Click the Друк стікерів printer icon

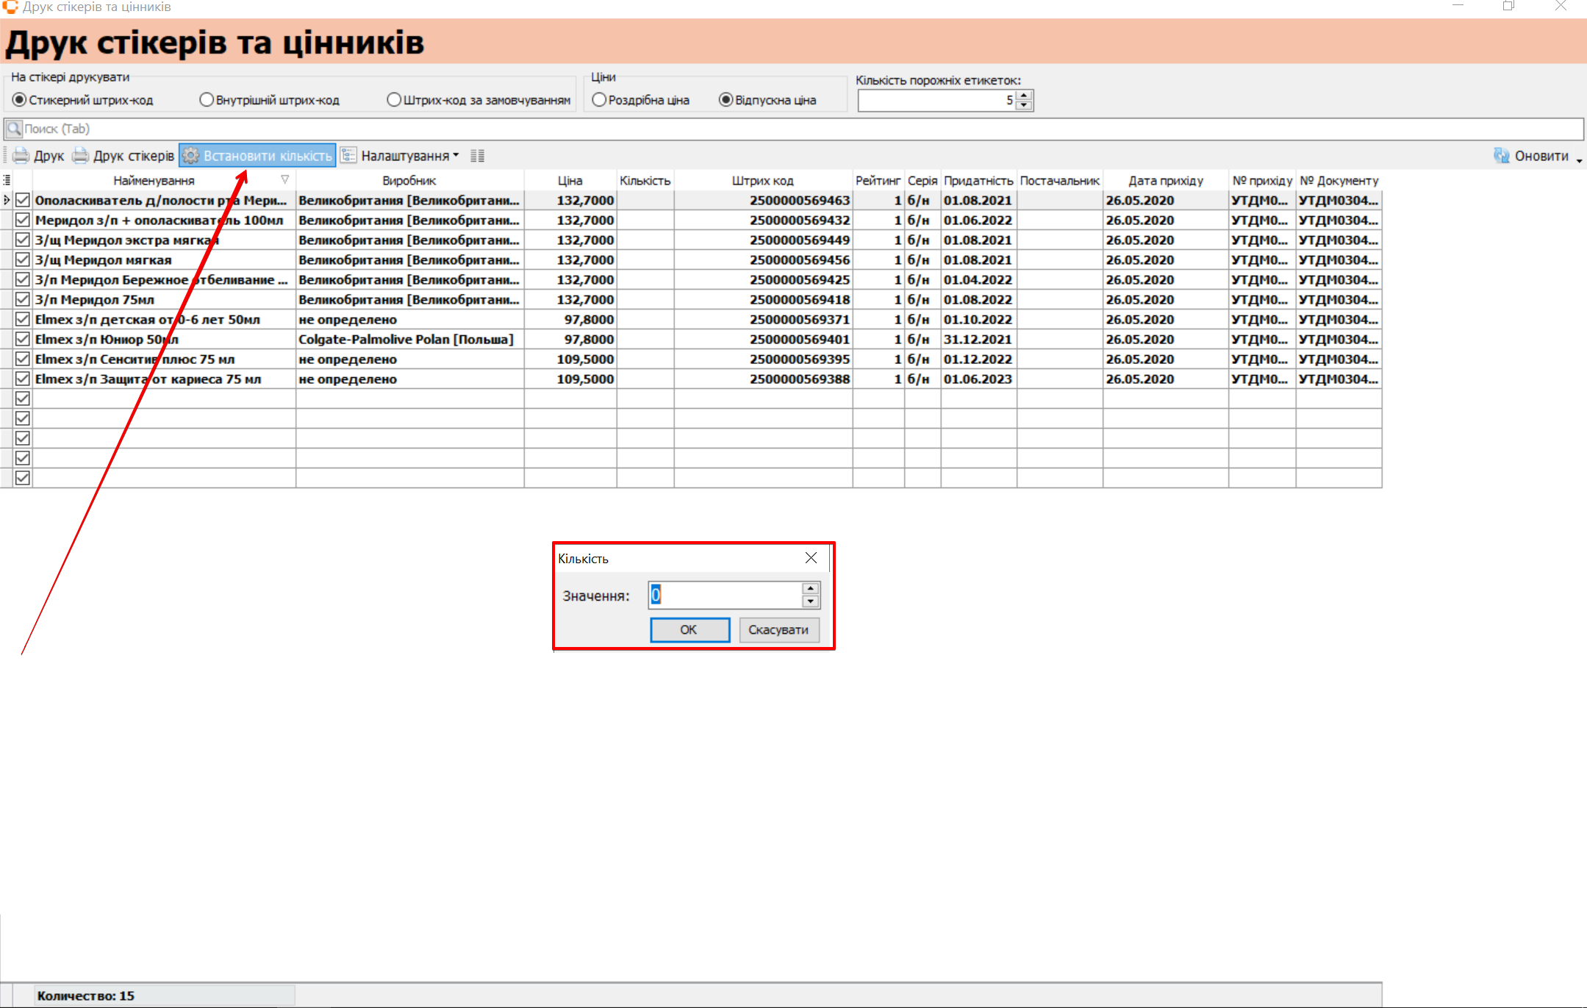pyautogui.click(x=81, y=156)
